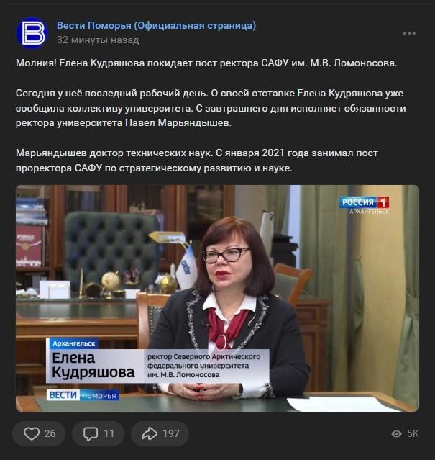Image resolution: width=435 pixels, height=460 pixels.
Task: Click the paragraph mentioning Павел Марьяндышев
Action: (211, 108)
